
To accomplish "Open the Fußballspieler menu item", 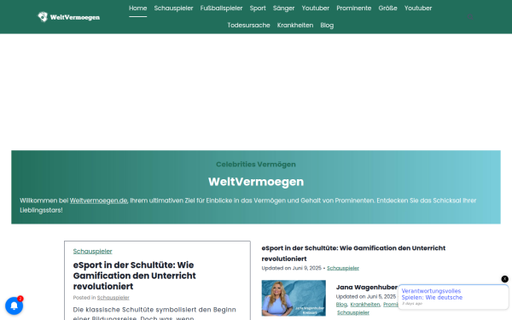I will coord(221,9).
